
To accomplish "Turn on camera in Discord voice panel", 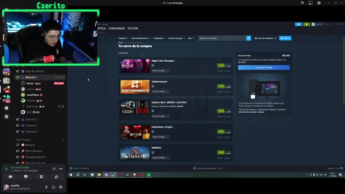I will point(11,177).
